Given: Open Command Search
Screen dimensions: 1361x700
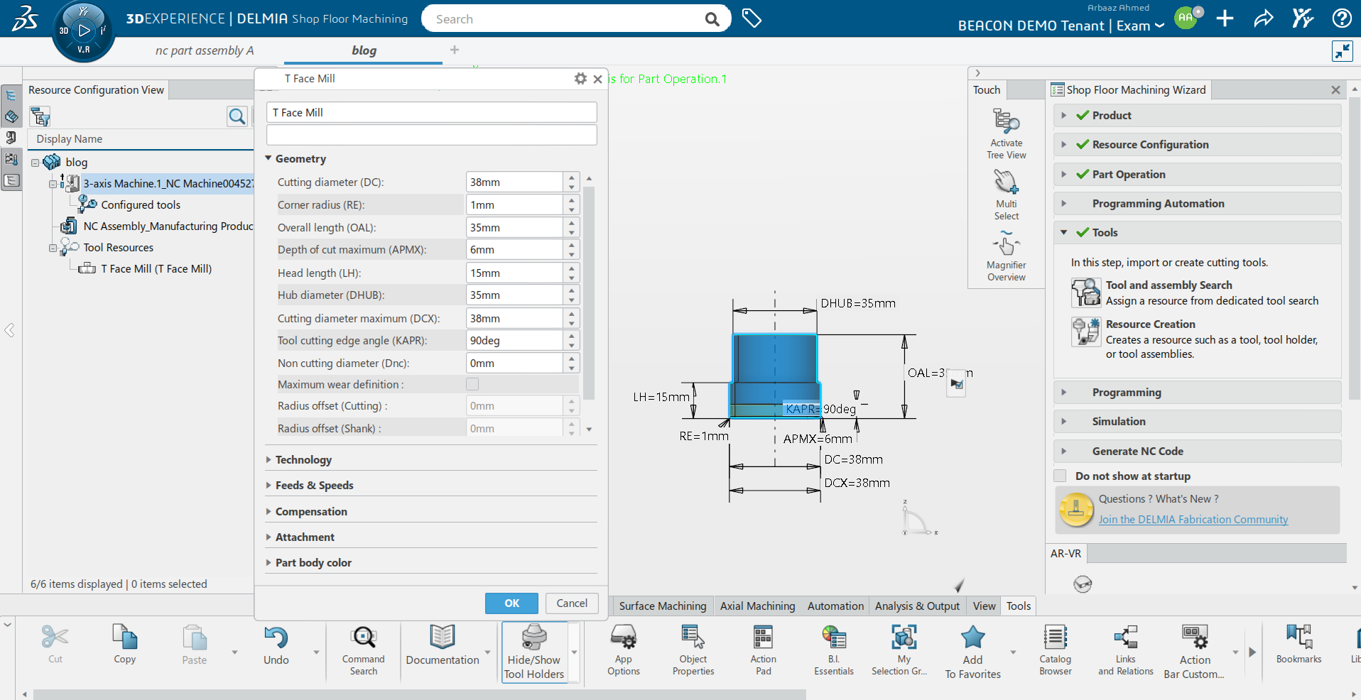Looking at the screenshot, I should pyautogui.click(x=364, y=650).
